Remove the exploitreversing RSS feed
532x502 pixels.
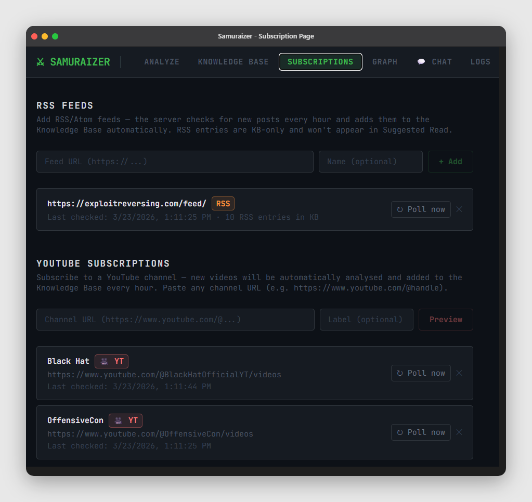pos(459,209)
